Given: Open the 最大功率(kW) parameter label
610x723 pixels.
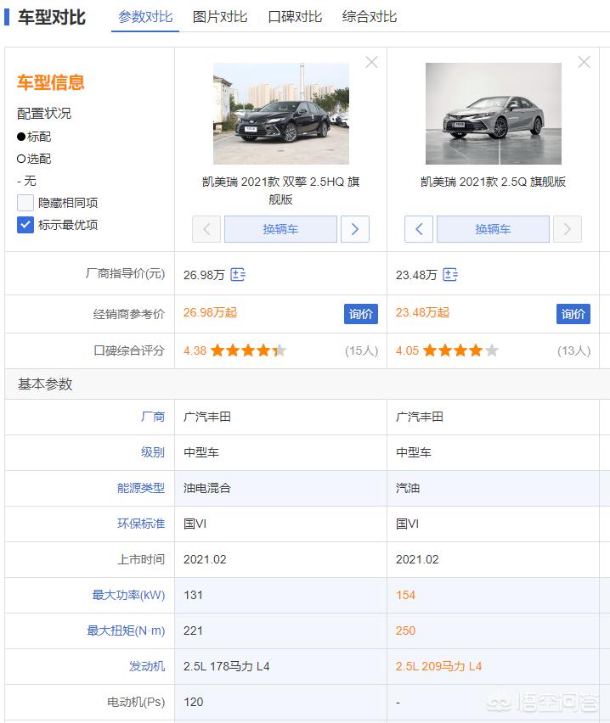Looking at the screenshot, I should click(x=128, y=595).
